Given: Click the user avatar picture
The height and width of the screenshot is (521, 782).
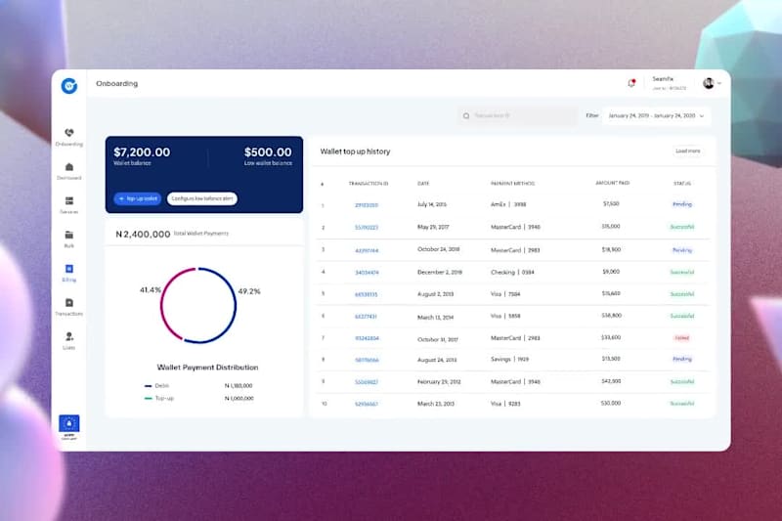Looking at the screenshot, I should tap(708, 83).
